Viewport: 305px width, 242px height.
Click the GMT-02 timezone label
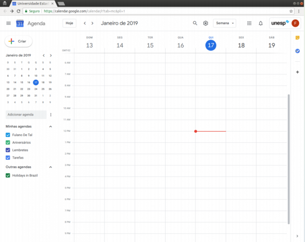66,50
